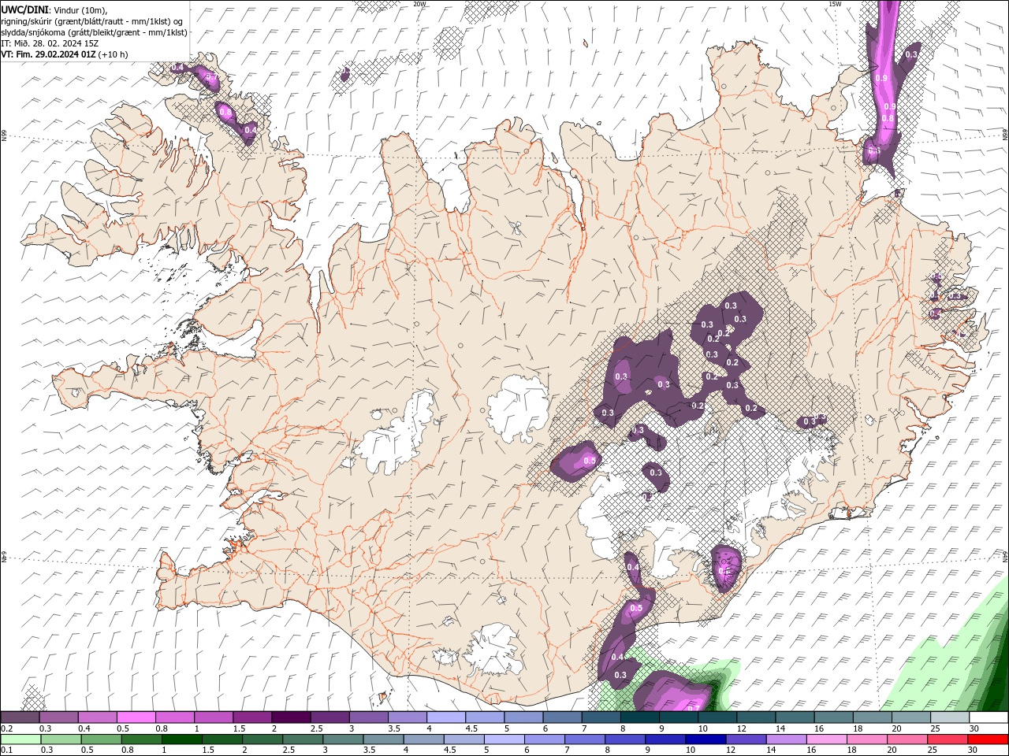Select the upper legend swatch starting at 0.3
This screenshot has width=1009, height=756.
point(58,717)
